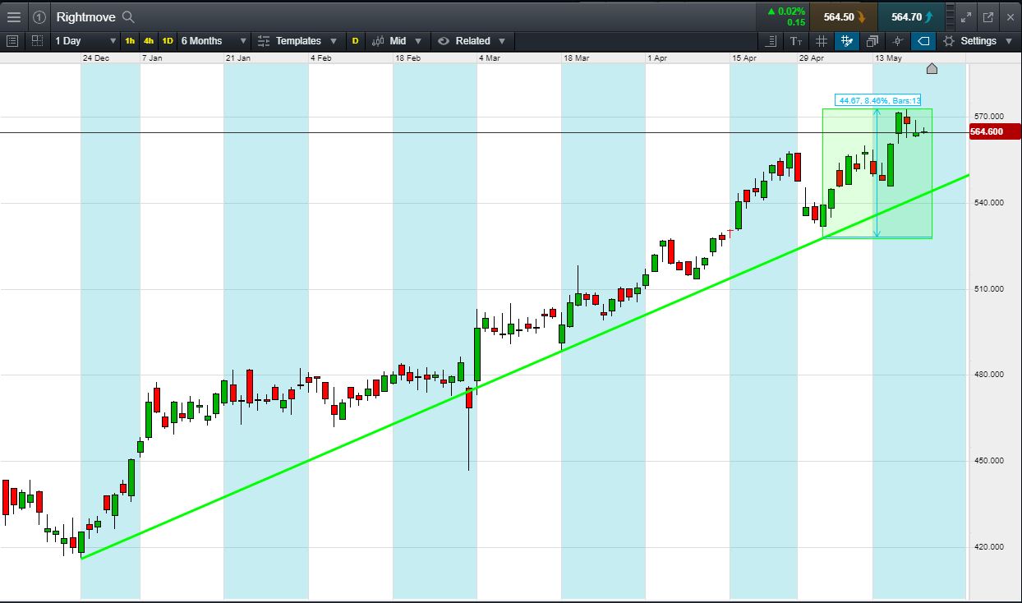Open the hamburger main menu
The height and width of the screenshot is (603, 1022).
(x=13, y=16)
